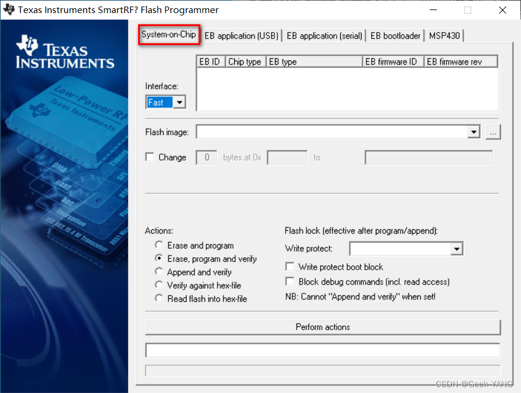Screen dimensions: 521x393
Task: Click the Flash image text field
Action: coord(333,132)
